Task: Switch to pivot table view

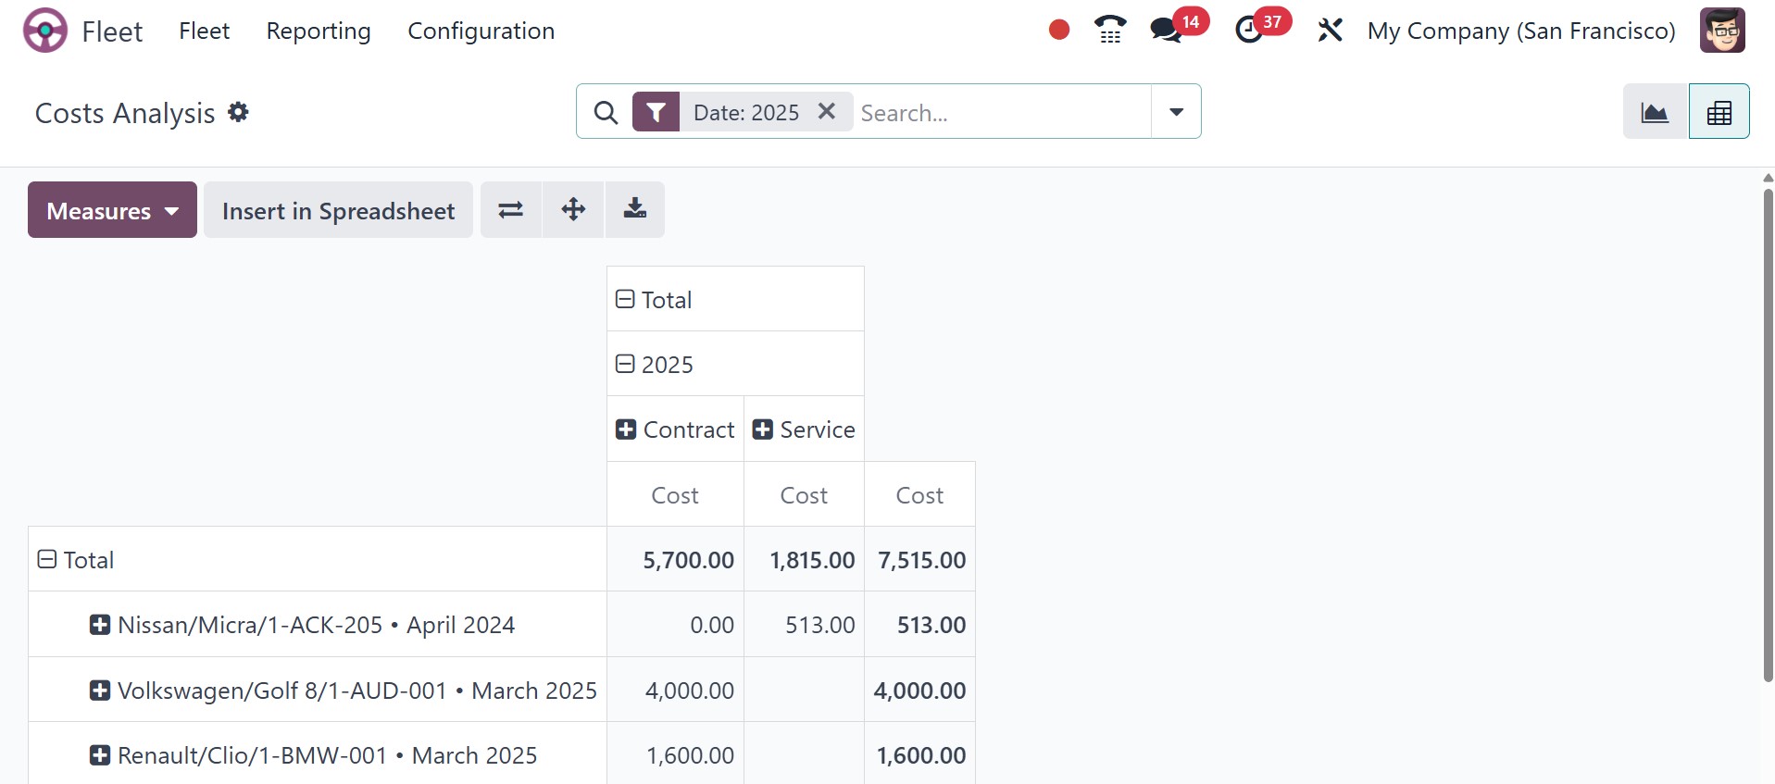Action: coord(1719,112)
